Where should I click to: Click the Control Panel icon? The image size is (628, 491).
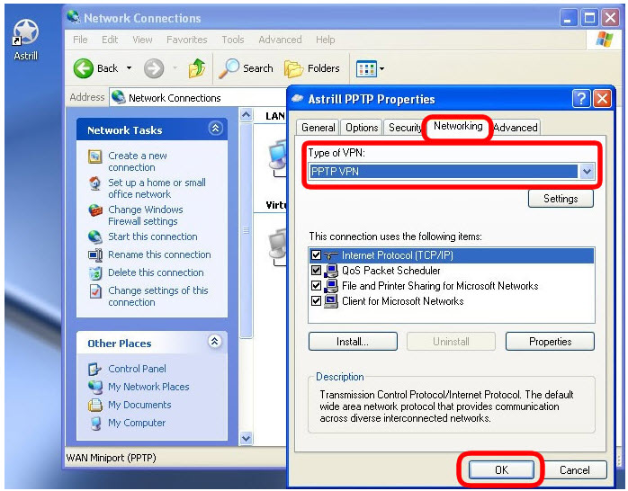tap(95, 369)
